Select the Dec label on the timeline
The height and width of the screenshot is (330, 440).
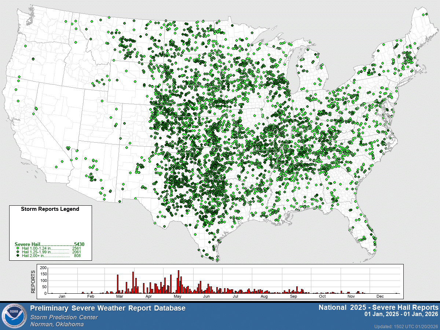pos(381,296)
